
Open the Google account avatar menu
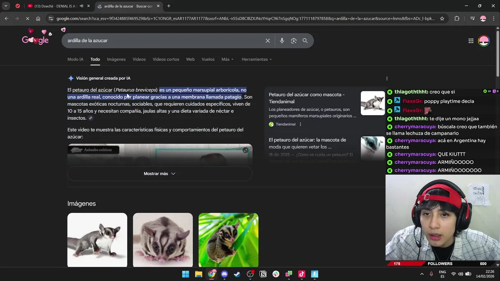[484, 41]
